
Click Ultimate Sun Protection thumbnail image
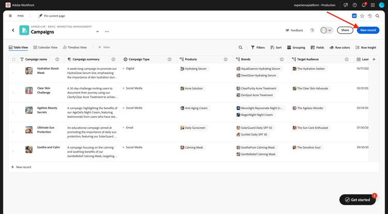29,130
